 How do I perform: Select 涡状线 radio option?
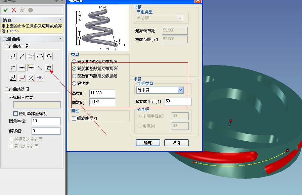74,83
